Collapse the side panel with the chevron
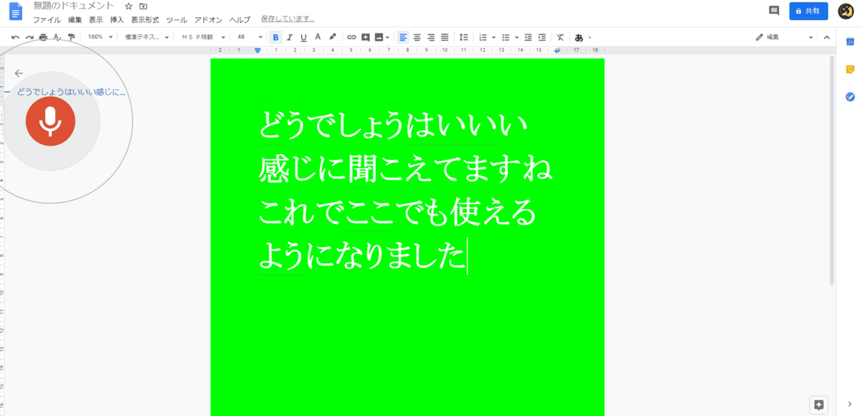This screenshot has height=416, width=862. point(850,405)
